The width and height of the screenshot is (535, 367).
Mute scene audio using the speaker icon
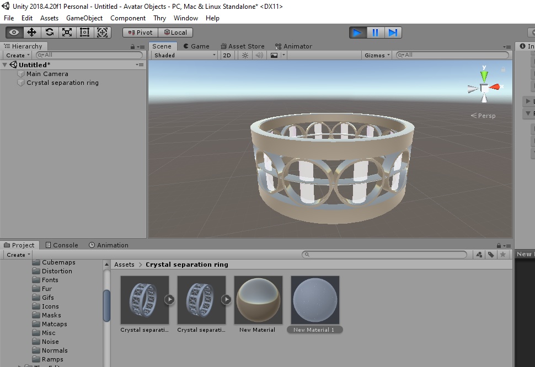[259, 55]
